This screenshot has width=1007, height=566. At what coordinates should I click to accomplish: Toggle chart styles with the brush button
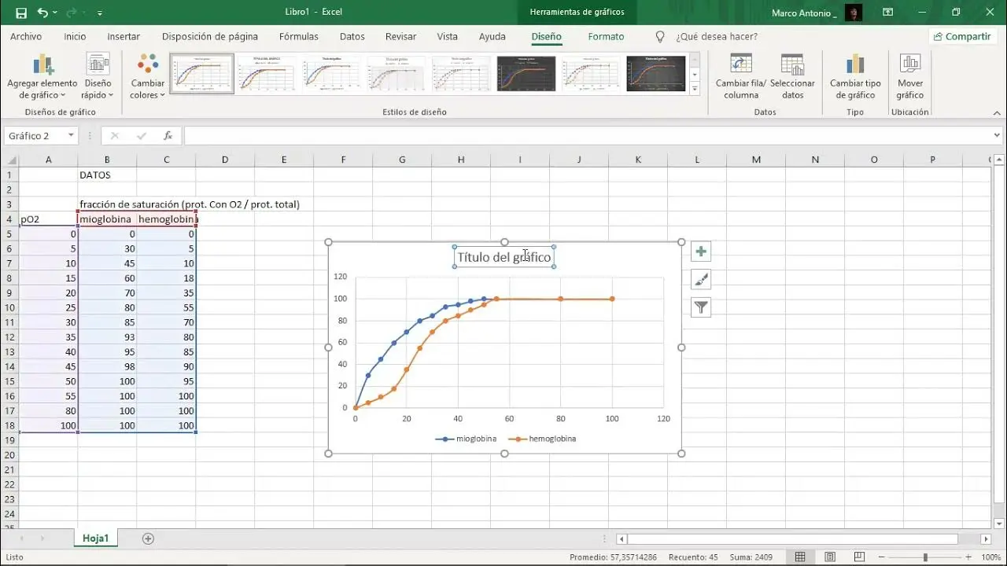click(700, 278)
